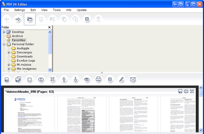Select the Audiggle folder
204x134 pixels.
(23, 48)
